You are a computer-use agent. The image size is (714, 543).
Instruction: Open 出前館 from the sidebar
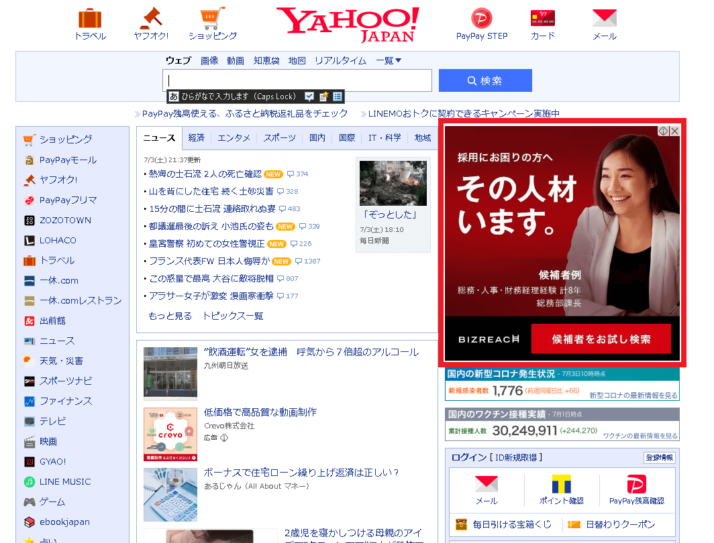click(52, 320)
